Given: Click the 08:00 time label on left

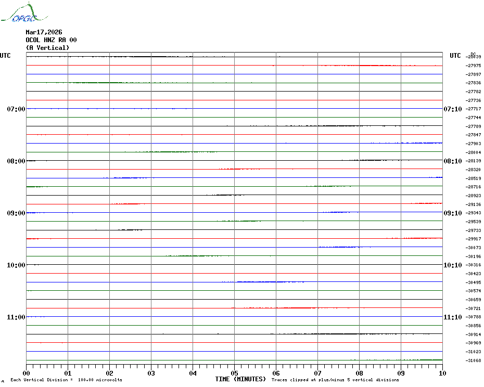Looking at the screenshot, I should pyautogui.click(x=16, y=161).
